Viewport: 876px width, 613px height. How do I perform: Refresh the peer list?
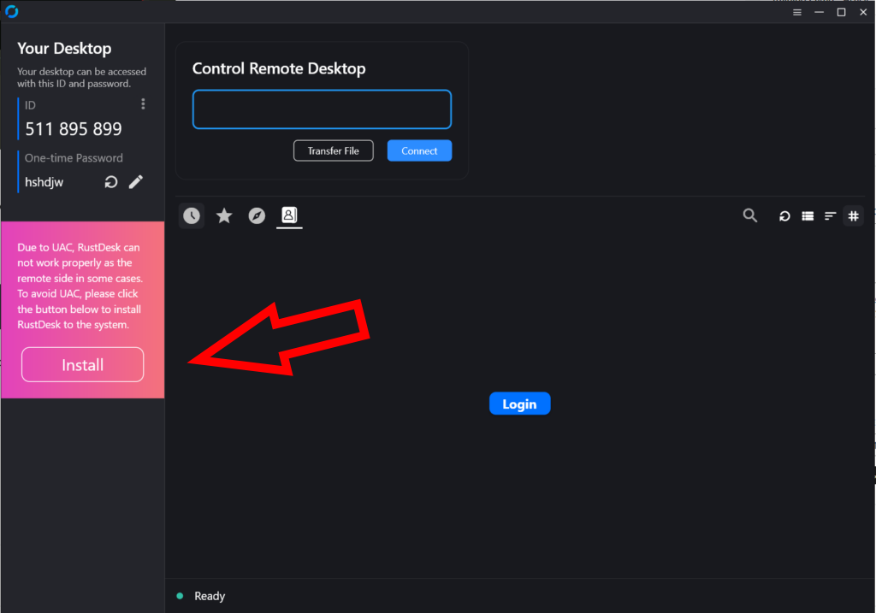point(785,216)
